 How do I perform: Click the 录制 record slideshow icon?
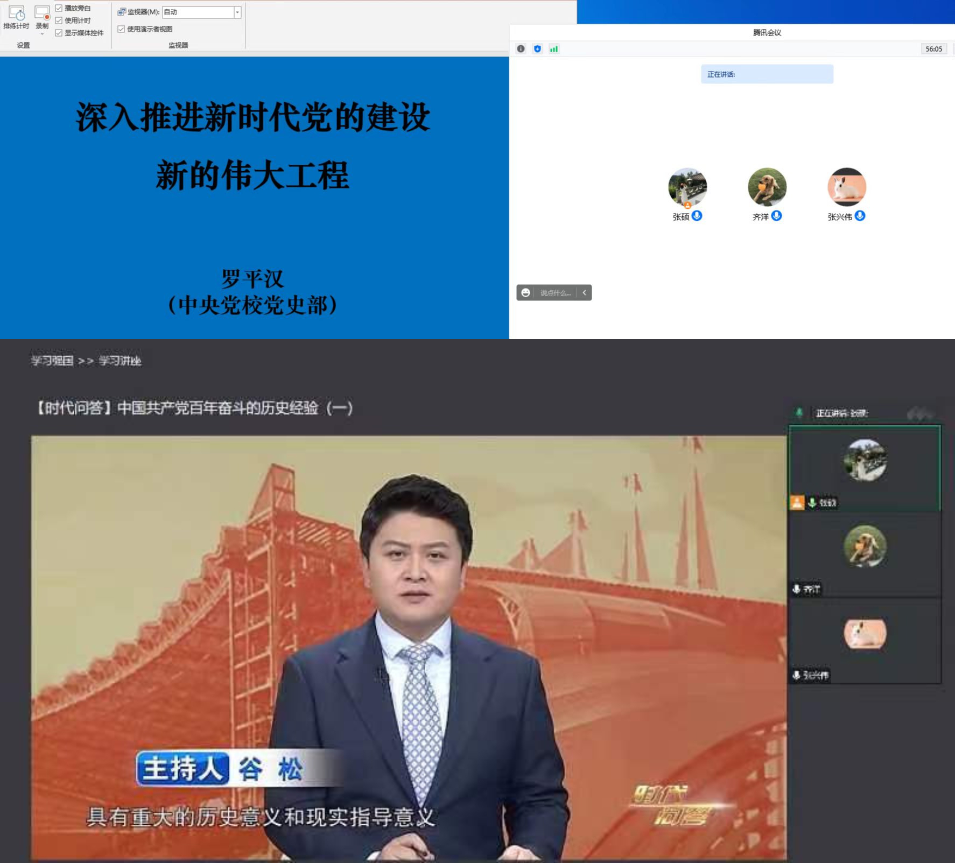42,13
